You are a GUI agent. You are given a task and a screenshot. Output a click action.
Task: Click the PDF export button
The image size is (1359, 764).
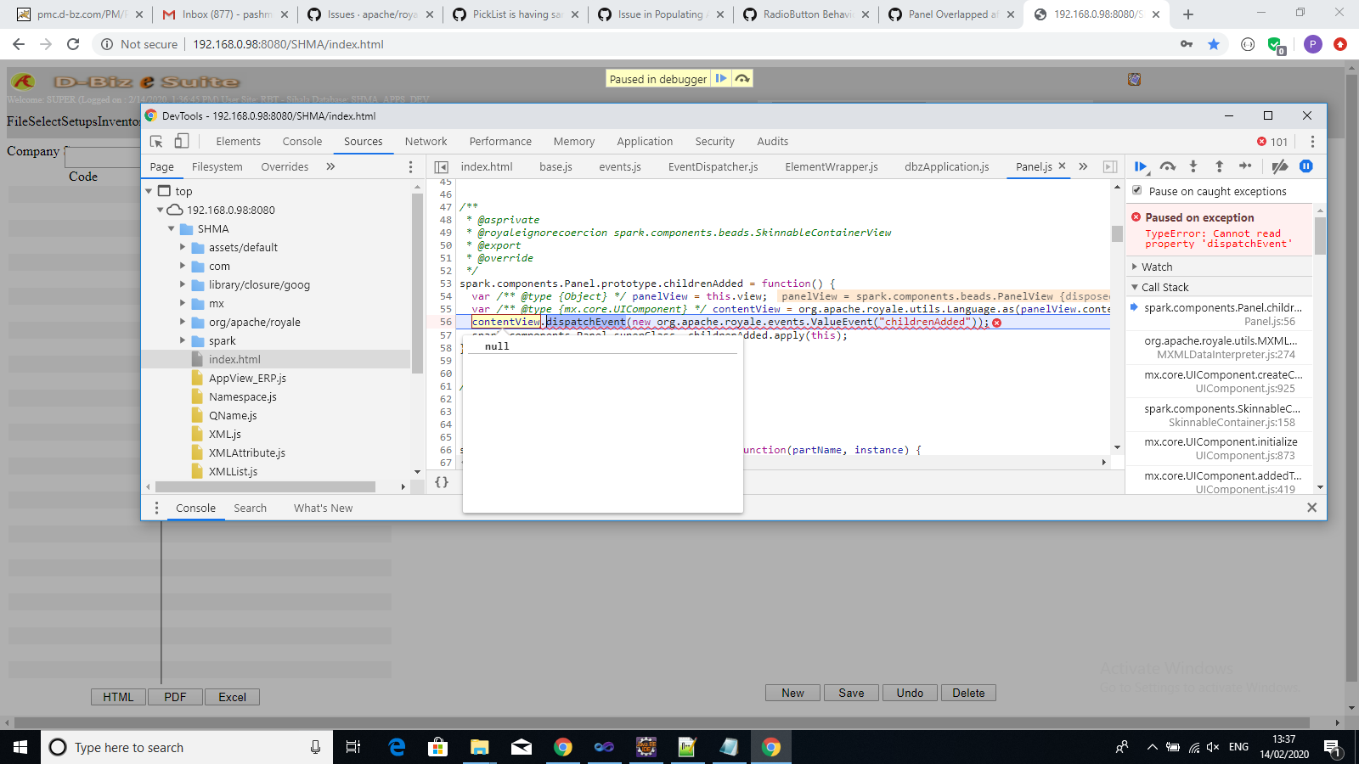click(175, 696)
